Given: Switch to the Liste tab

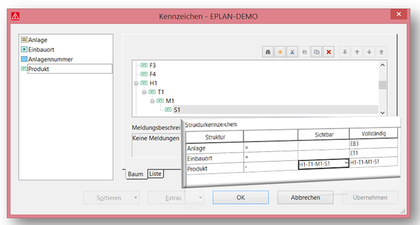Looking at the screenshot, I should click(155, 174).
